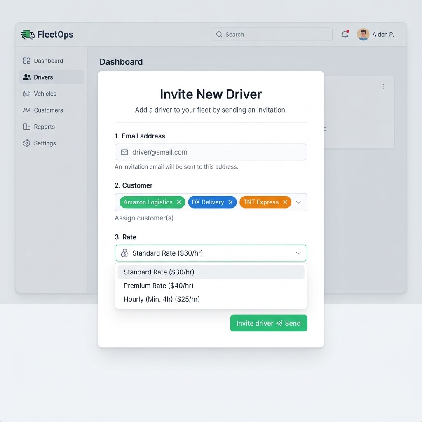Click the 3. Rate label
Viewport: 422px width, 422px height.
pyautogui.click(x=125, y=237)
